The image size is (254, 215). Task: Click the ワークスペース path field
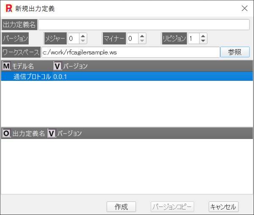130,52
